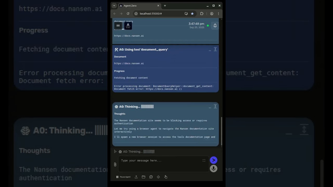Expand the Thinking message fully
333x187 pixels.
click(x=215, y=106)
